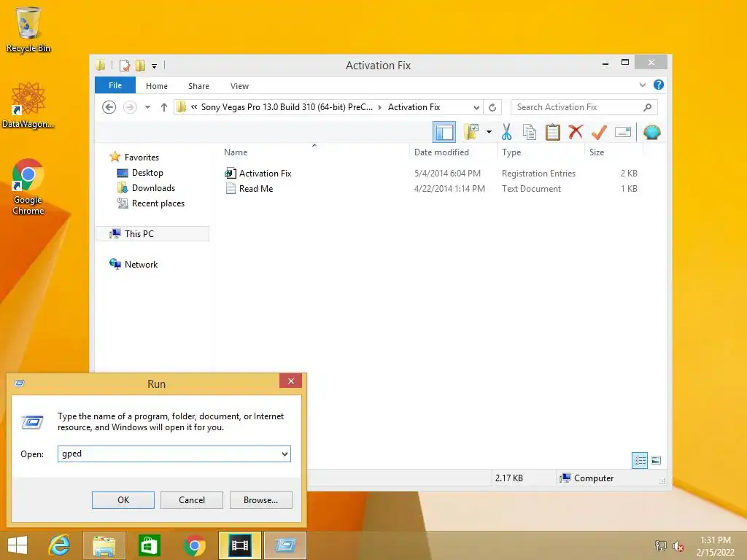The image size is (747, 560).
Task: Click Properties icon in quick access toolbar
Action: point(125,65)
